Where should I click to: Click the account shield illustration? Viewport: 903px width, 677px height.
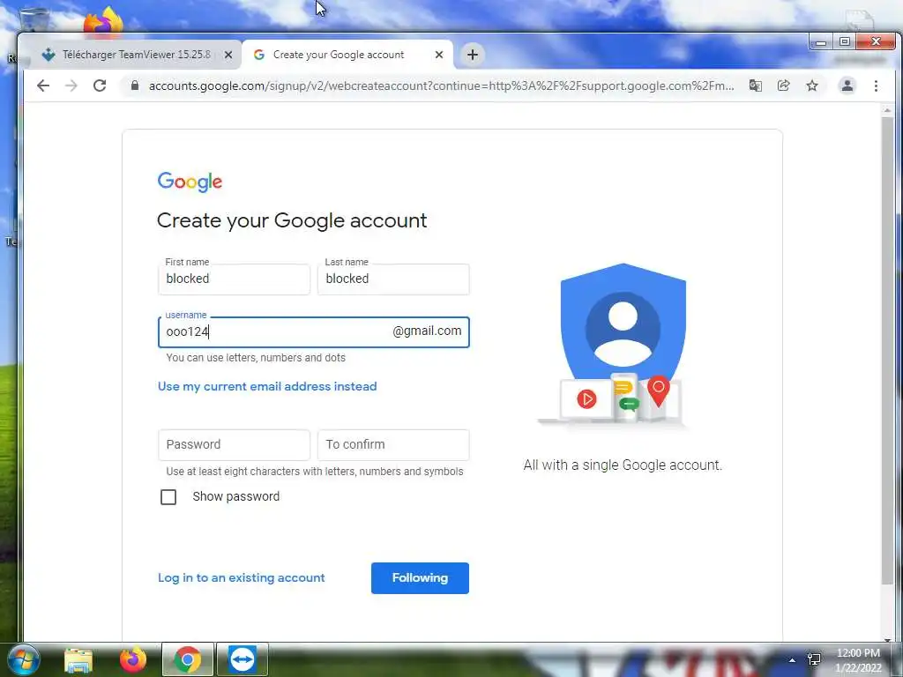(623, 346)
